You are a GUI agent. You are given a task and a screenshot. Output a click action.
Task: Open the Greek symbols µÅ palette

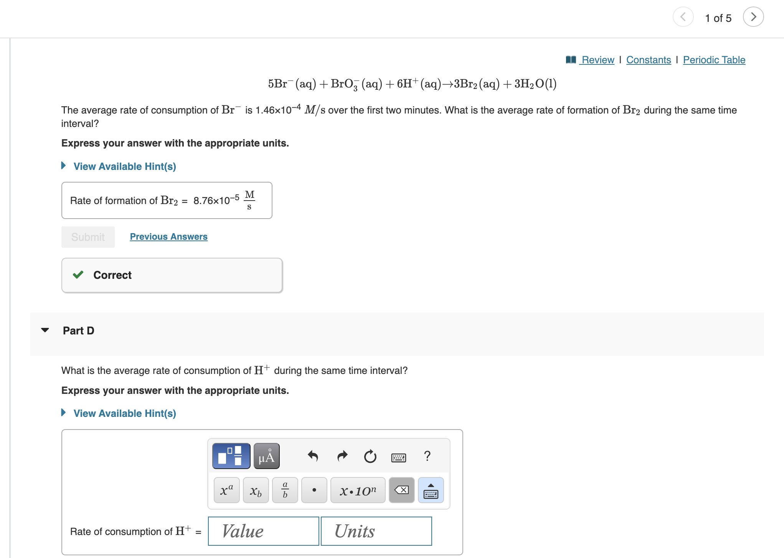tap(267, 456)
